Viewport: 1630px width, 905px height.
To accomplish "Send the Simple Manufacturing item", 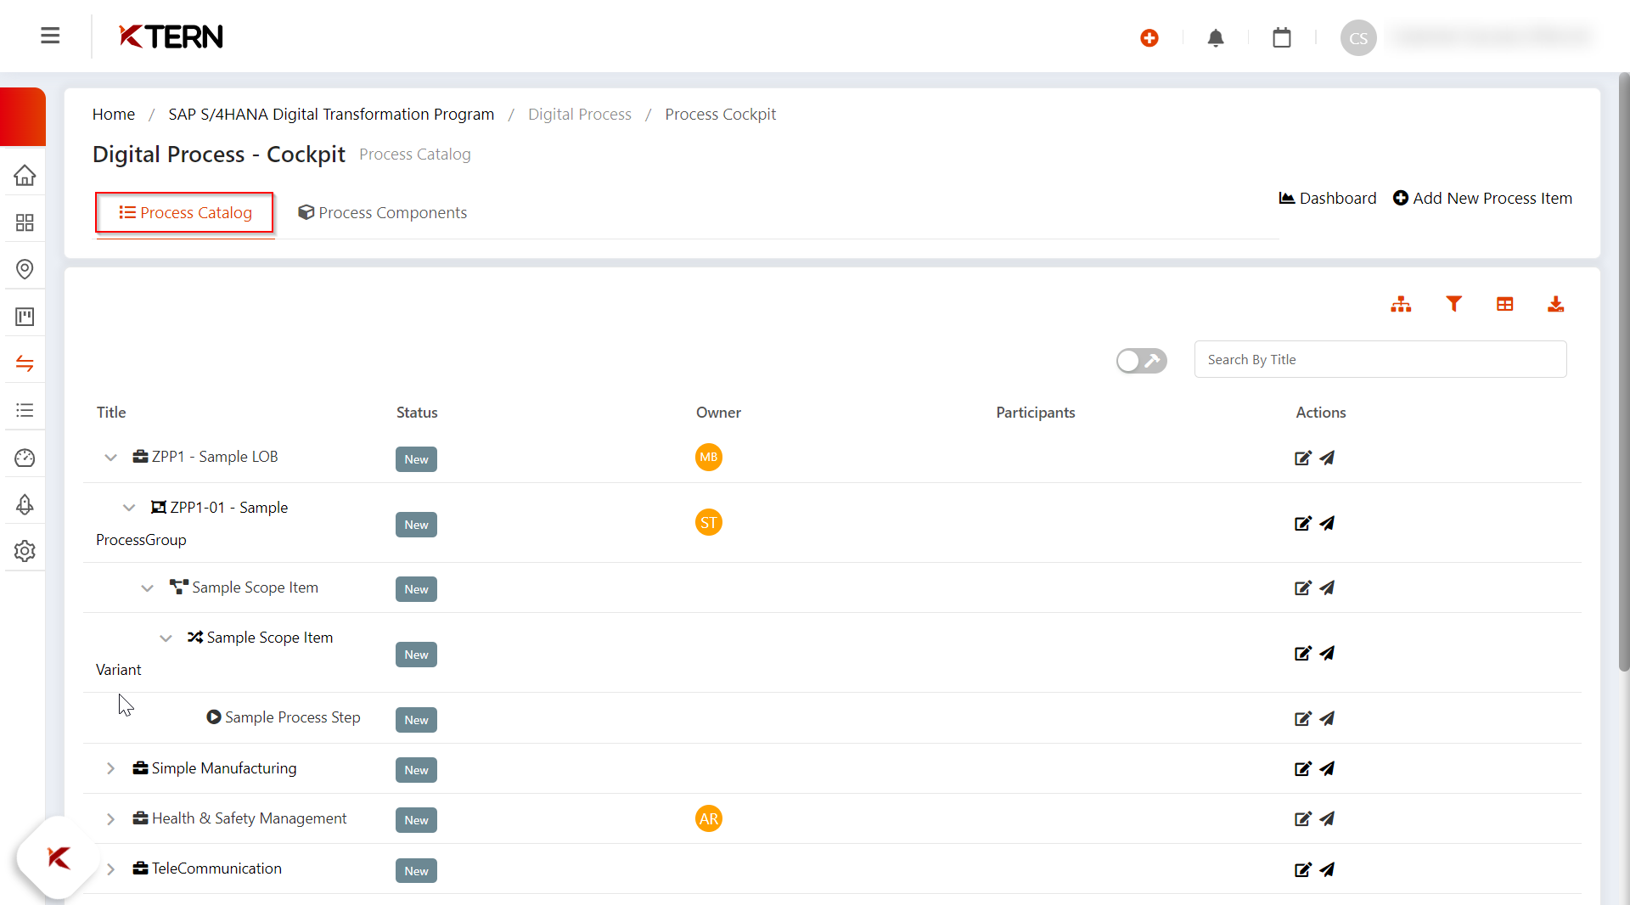I will click(1327, 769).
